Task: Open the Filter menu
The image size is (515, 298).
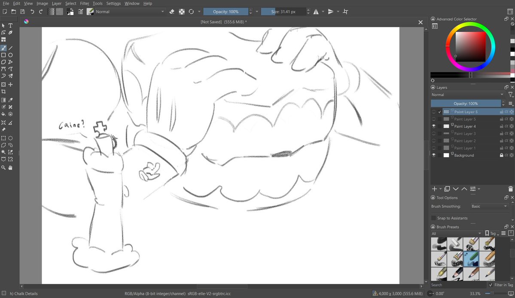Action: pos(85,3)
